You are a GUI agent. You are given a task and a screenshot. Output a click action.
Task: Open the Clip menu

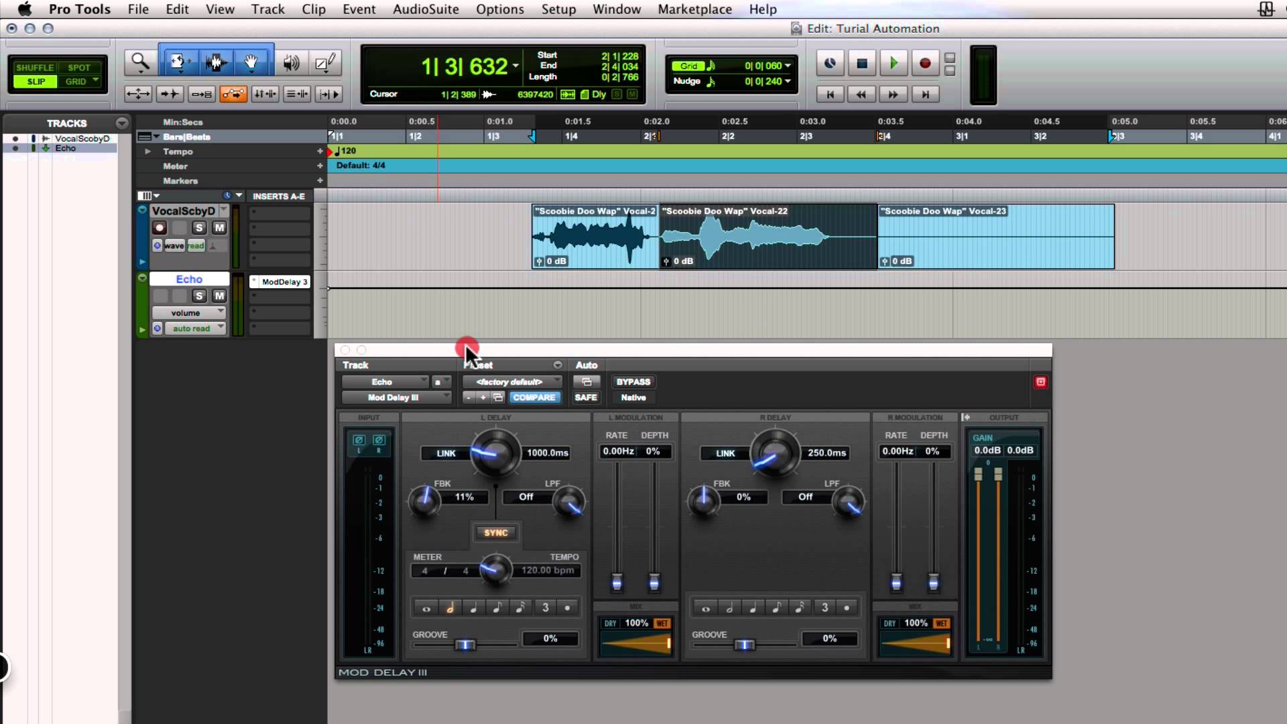(x=314, y=9)
